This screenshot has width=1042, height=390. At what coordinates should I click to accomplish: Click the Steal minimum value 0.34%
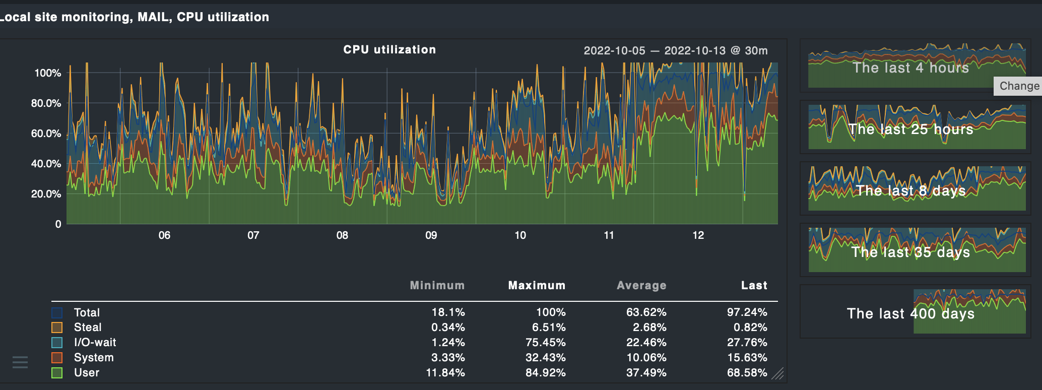[x=448, y=328]
